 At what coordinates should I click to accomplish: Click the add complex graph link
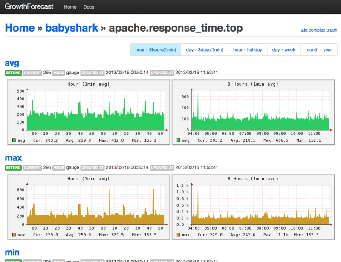click(318, 30)
